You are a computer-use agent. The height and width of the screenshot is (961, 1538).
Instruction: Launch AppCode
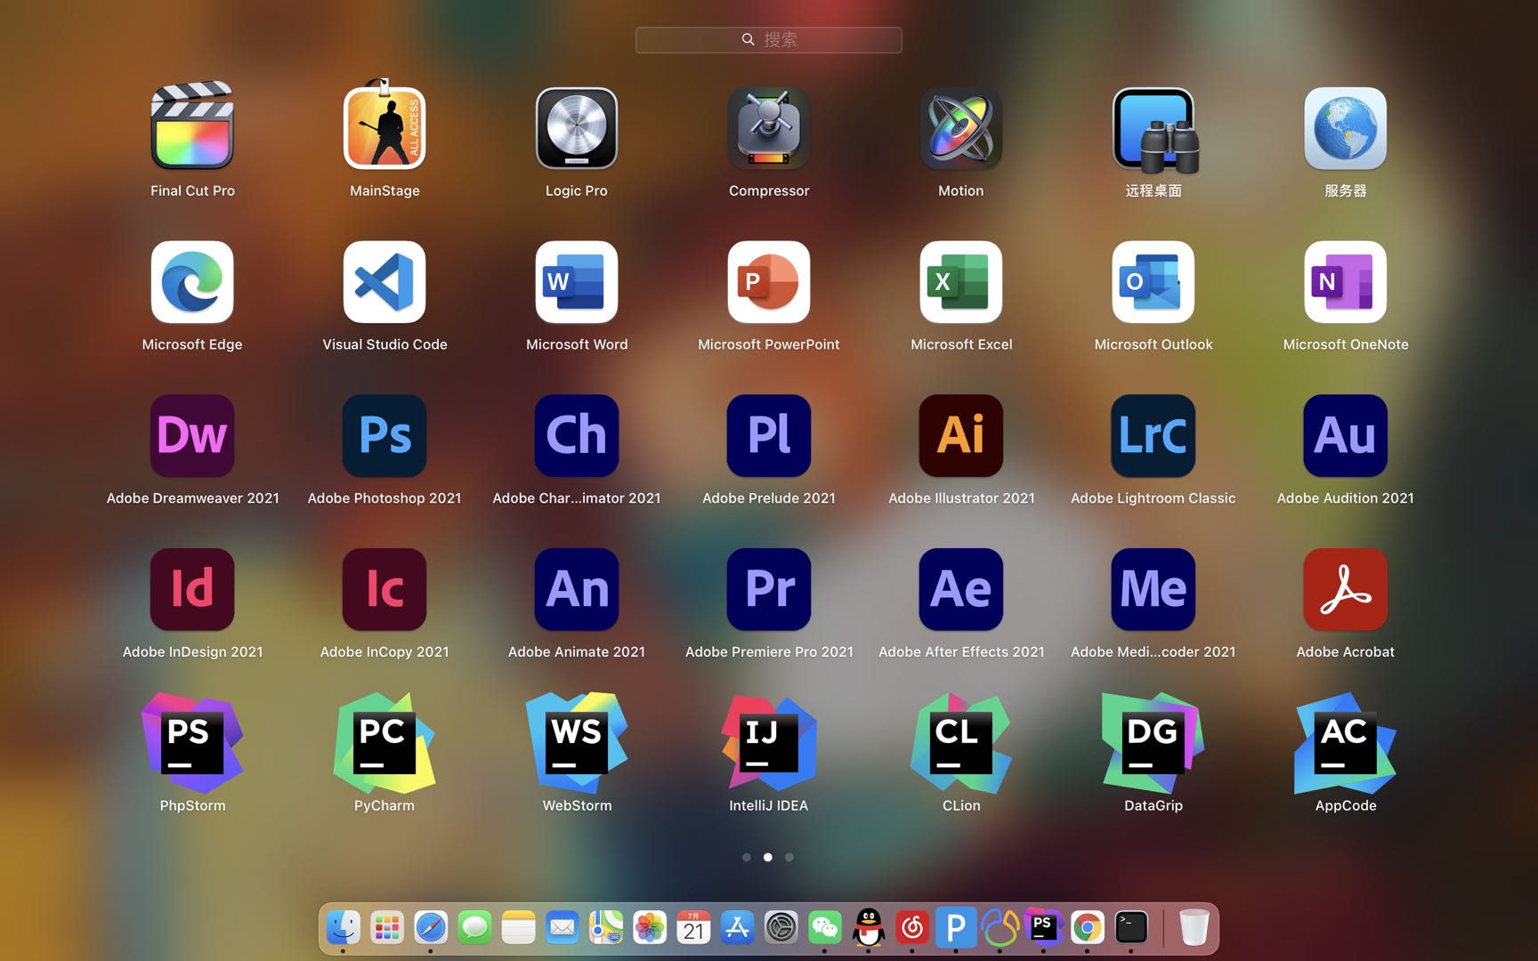(x=1346, y=743)
